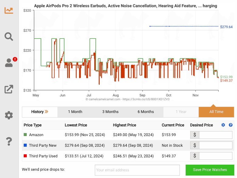The image size is (237, 178).
Task: Click the search magnifier sidebar icon
Action: (9, 37)
